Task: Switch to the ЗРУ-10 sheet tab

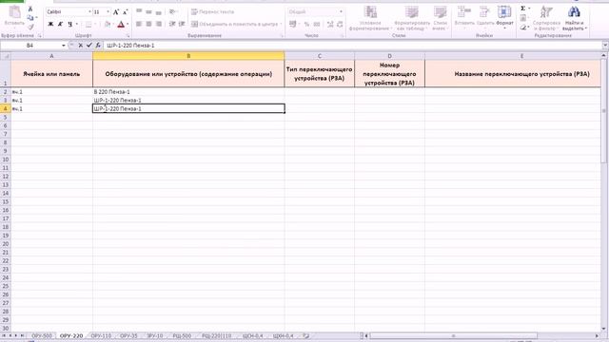Action: click(155, 335)
